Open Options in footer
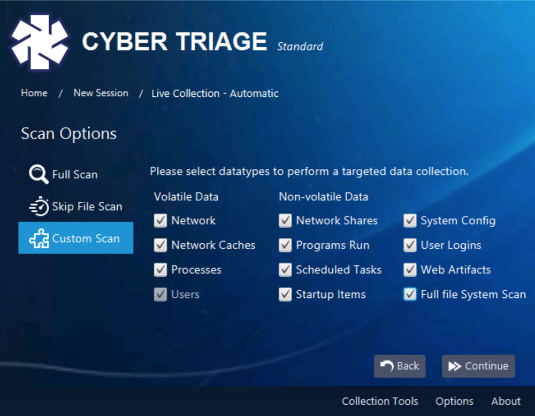This screenshot has width=535, height=416. coord(454,402)
